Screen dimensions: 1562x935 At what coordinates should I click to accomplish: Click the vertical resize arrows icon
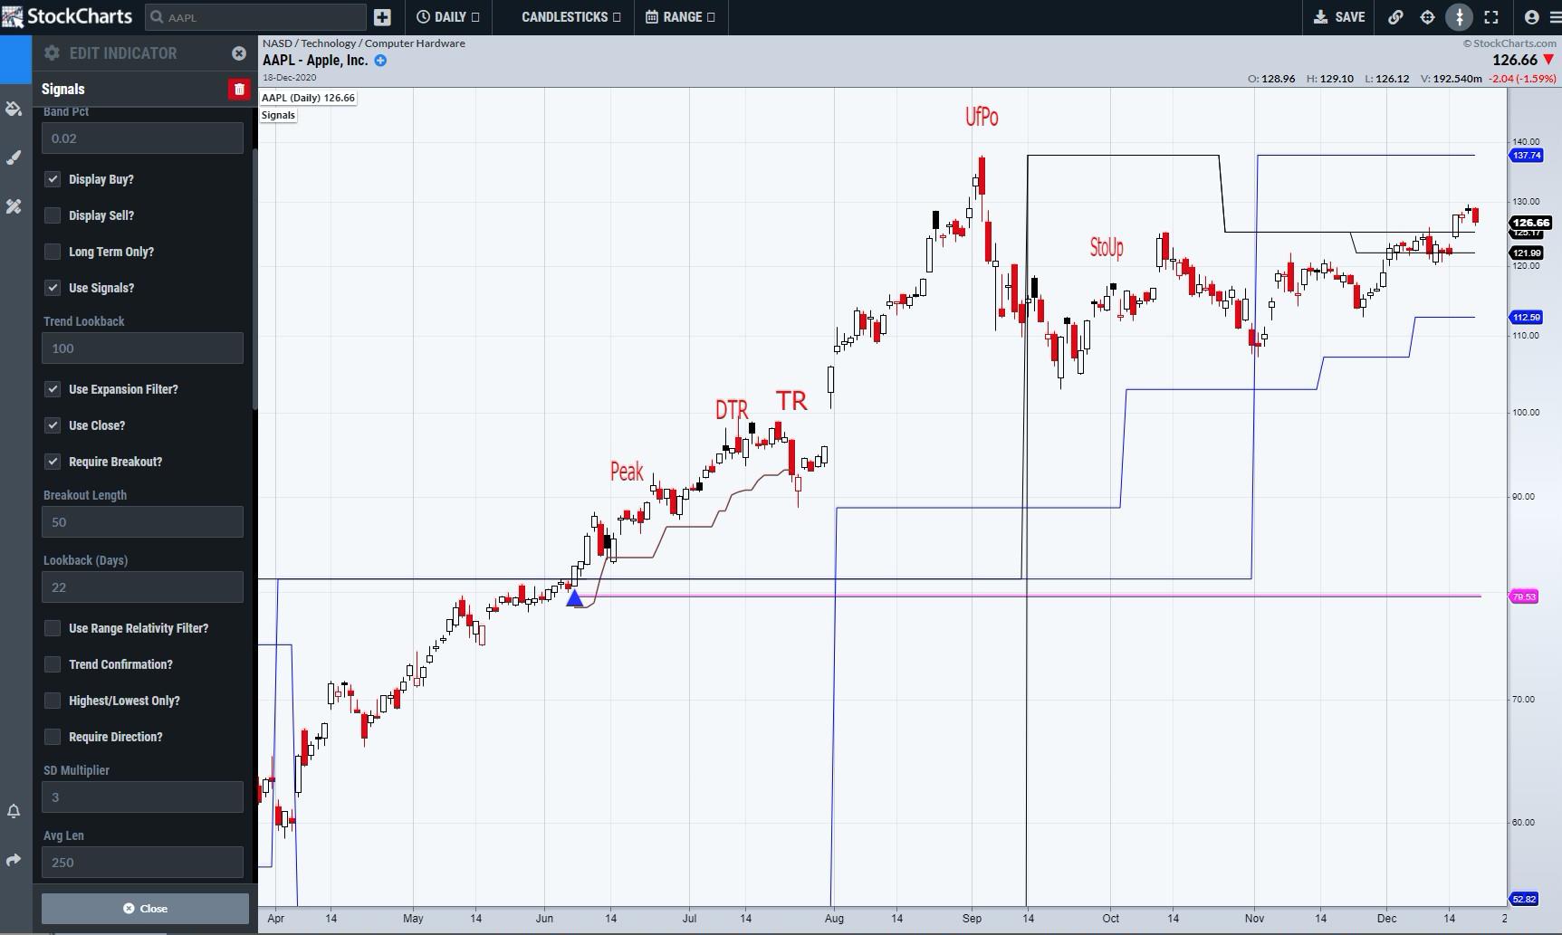(1459, 17)
